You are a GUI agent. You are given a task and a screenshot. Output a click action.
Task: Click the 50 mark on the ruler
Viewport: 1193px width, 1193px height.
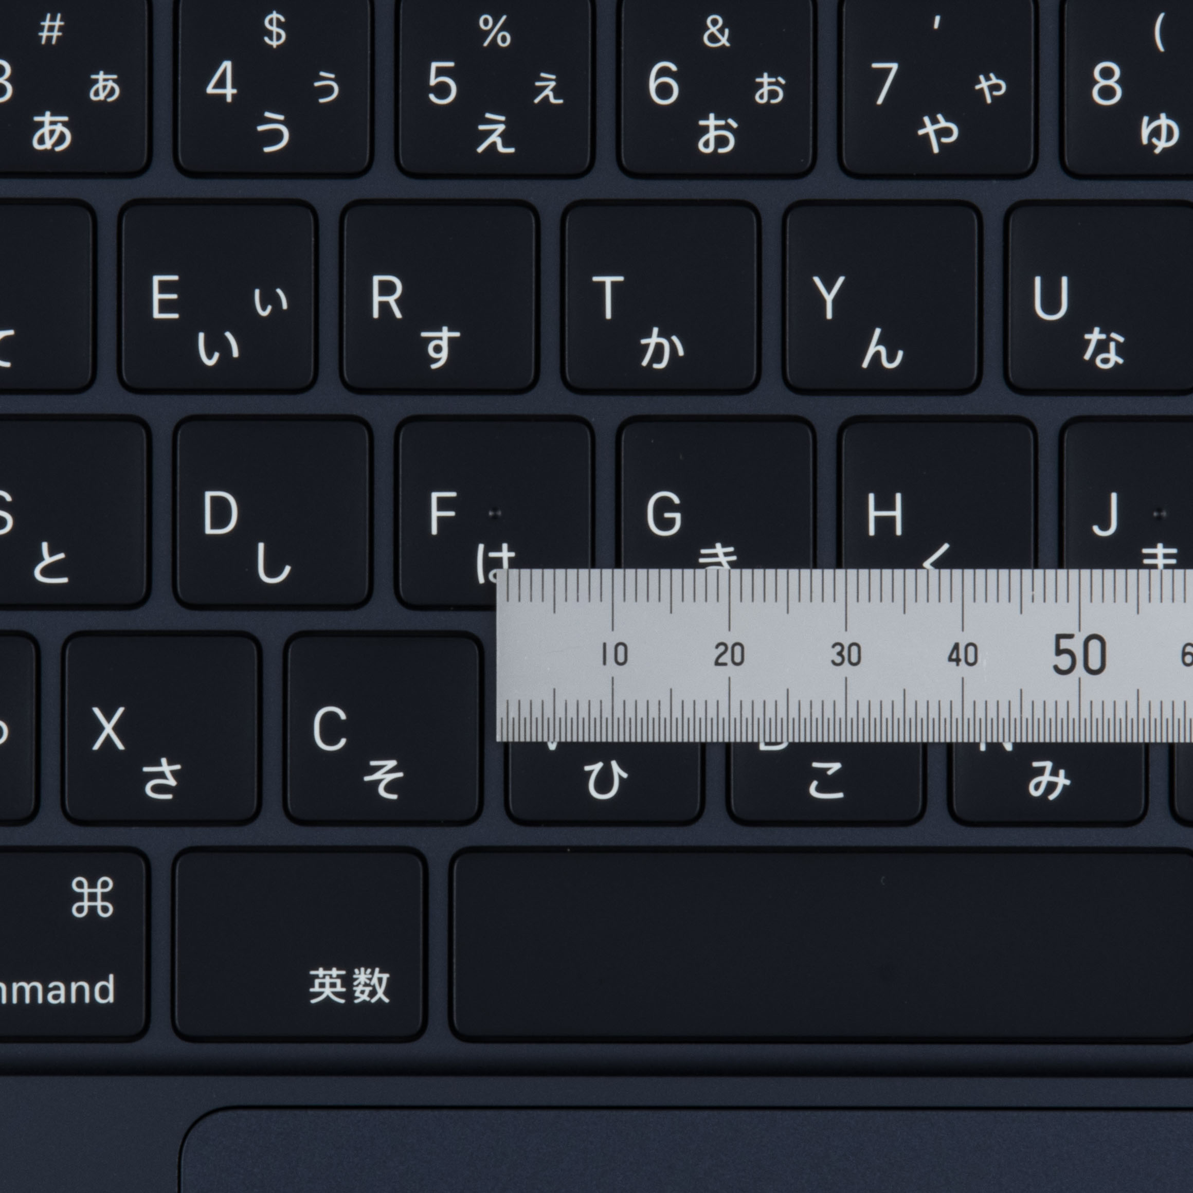[1079, 655]
